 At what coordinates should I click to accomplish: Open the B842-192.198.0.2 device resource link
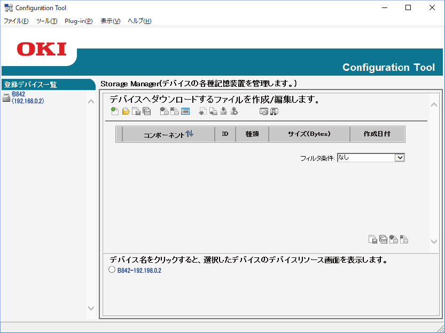pyautogui.click(x=139, y=271)
